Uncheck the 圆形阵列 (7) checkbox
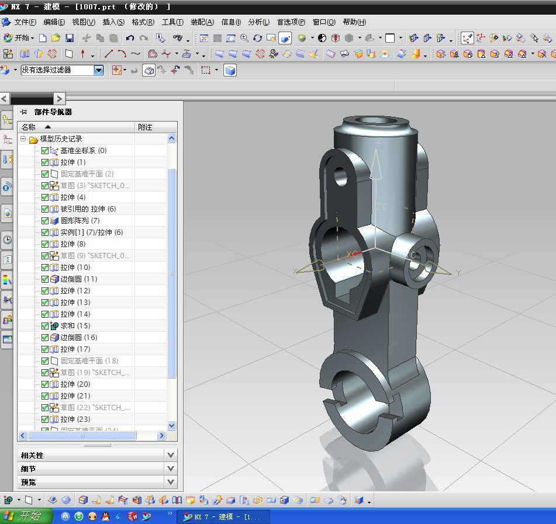The height and width of the screenshot is (524, 556). pos(45,221)
